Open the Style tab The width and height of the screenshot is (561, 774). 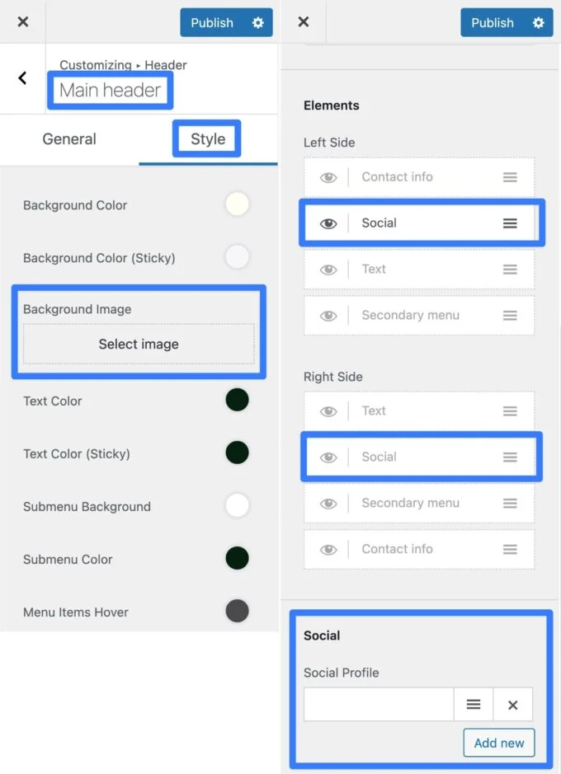click(x=207, y=139)
